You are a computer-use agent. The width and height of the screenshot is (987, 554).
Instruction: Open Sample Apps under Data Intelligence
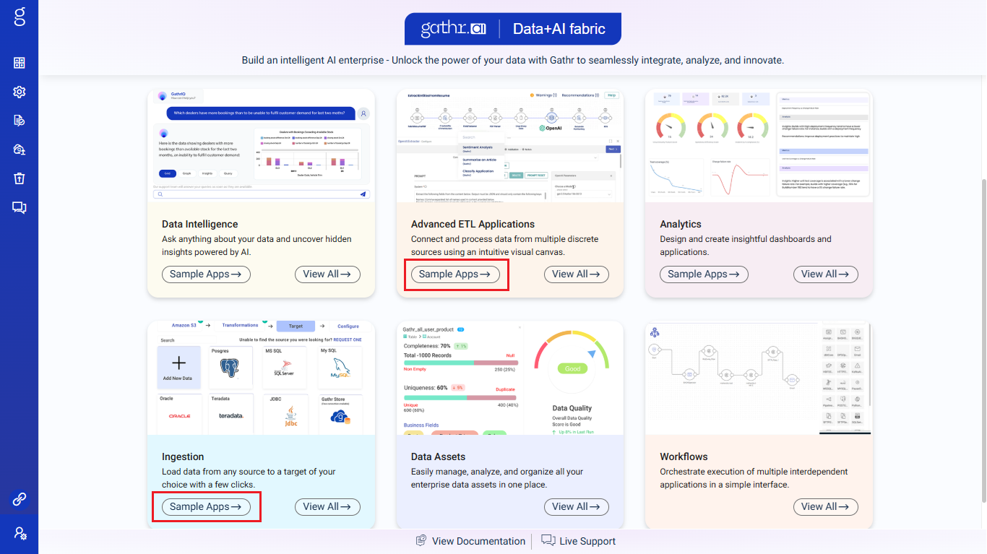pos(206,274)
